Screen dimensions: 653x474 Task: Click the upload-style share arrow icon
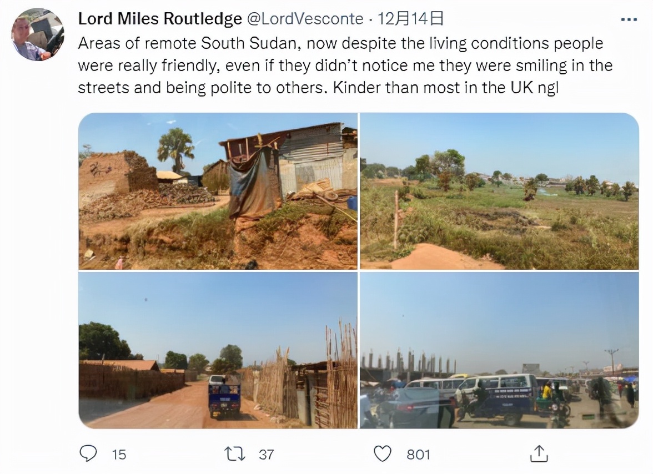[x=538, y=454]
